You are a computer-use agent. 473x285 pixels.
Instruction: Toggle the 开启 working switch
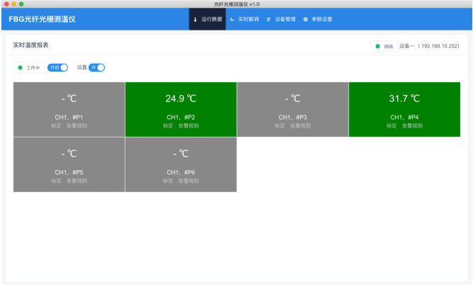point(57,67)
